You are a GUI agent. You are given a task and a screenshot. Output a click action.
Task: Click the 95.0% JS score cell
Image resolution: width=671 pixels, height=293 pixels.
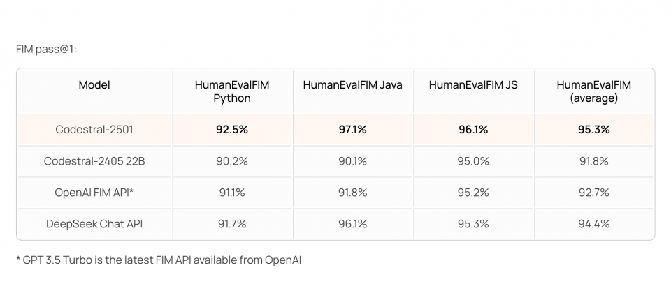[473, 161]
